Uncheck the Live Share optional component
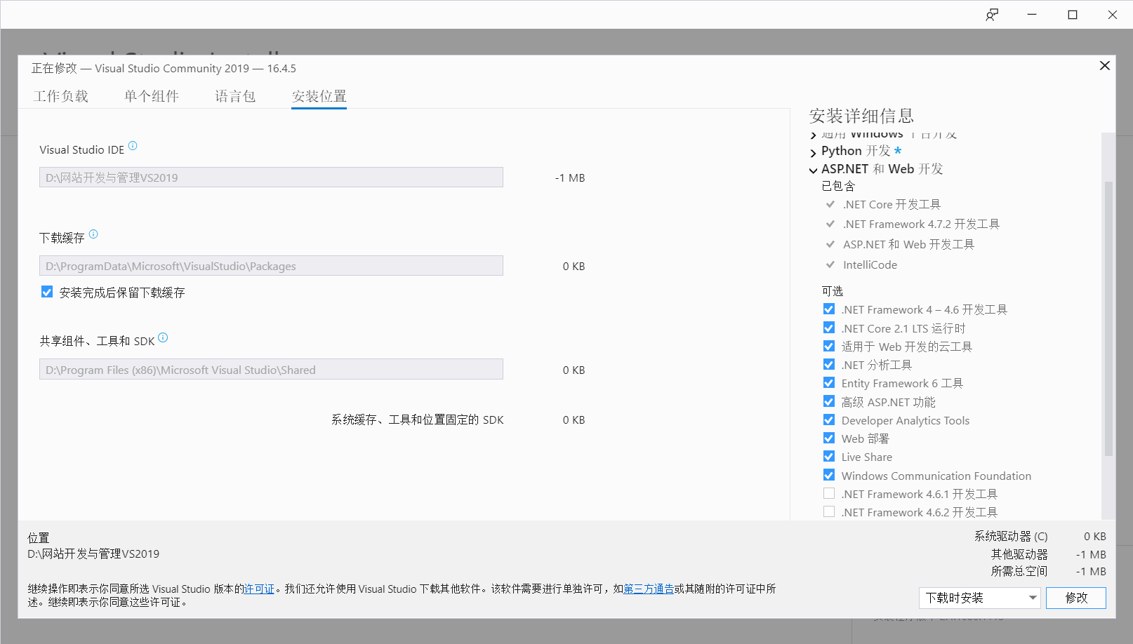The width and height of the screenshot is (1133, 644). tap(829, 457)
